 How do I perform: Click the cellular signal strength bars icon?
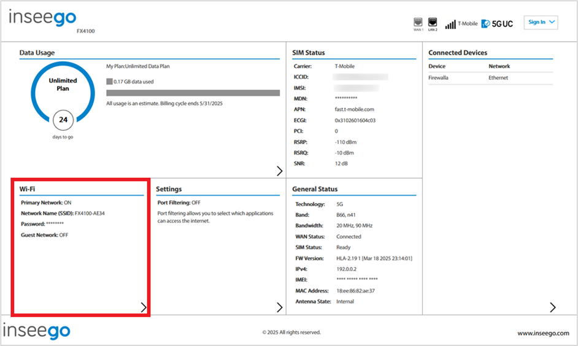coord(450,25)
